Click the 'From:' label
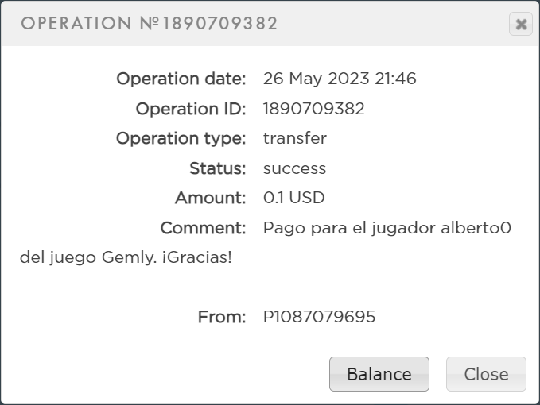The width and height of the screenshot is (540, 405). point(222,317)
